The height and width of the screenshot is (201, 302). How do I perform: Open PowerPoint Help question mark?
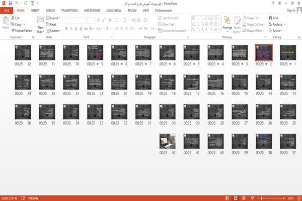click(x=273, y=4)
